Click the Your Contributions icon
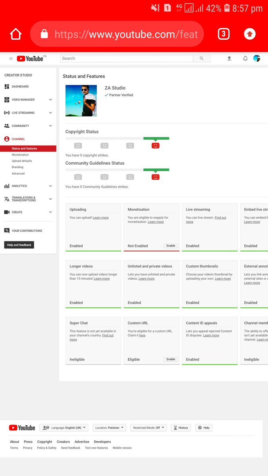 [x=7, y=230]
